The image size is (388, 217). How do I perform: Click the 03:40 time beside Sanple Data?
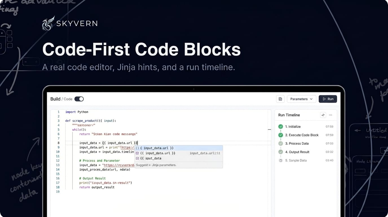coord(329,160)
